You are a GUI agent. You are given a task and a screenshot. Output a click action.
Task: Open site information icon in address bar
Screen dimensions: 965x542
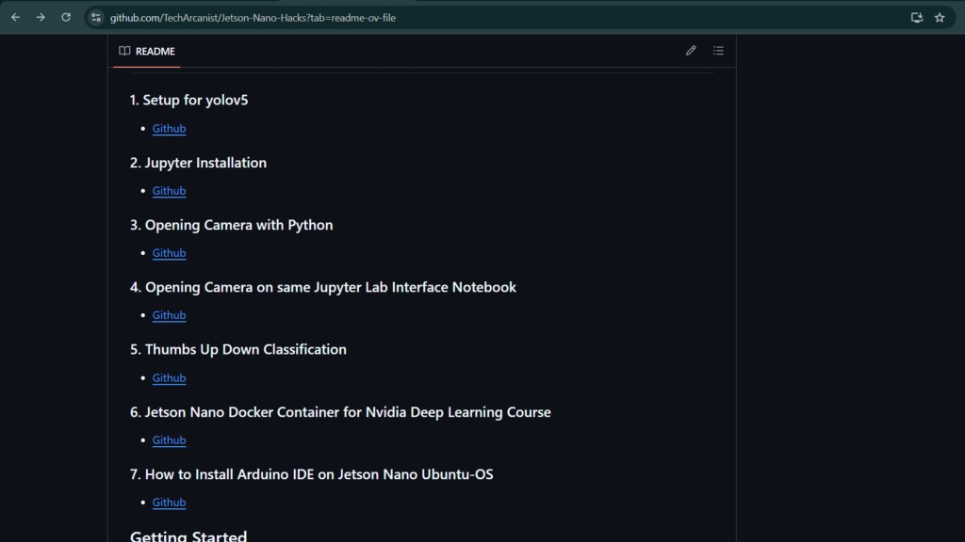pos(96,17)
